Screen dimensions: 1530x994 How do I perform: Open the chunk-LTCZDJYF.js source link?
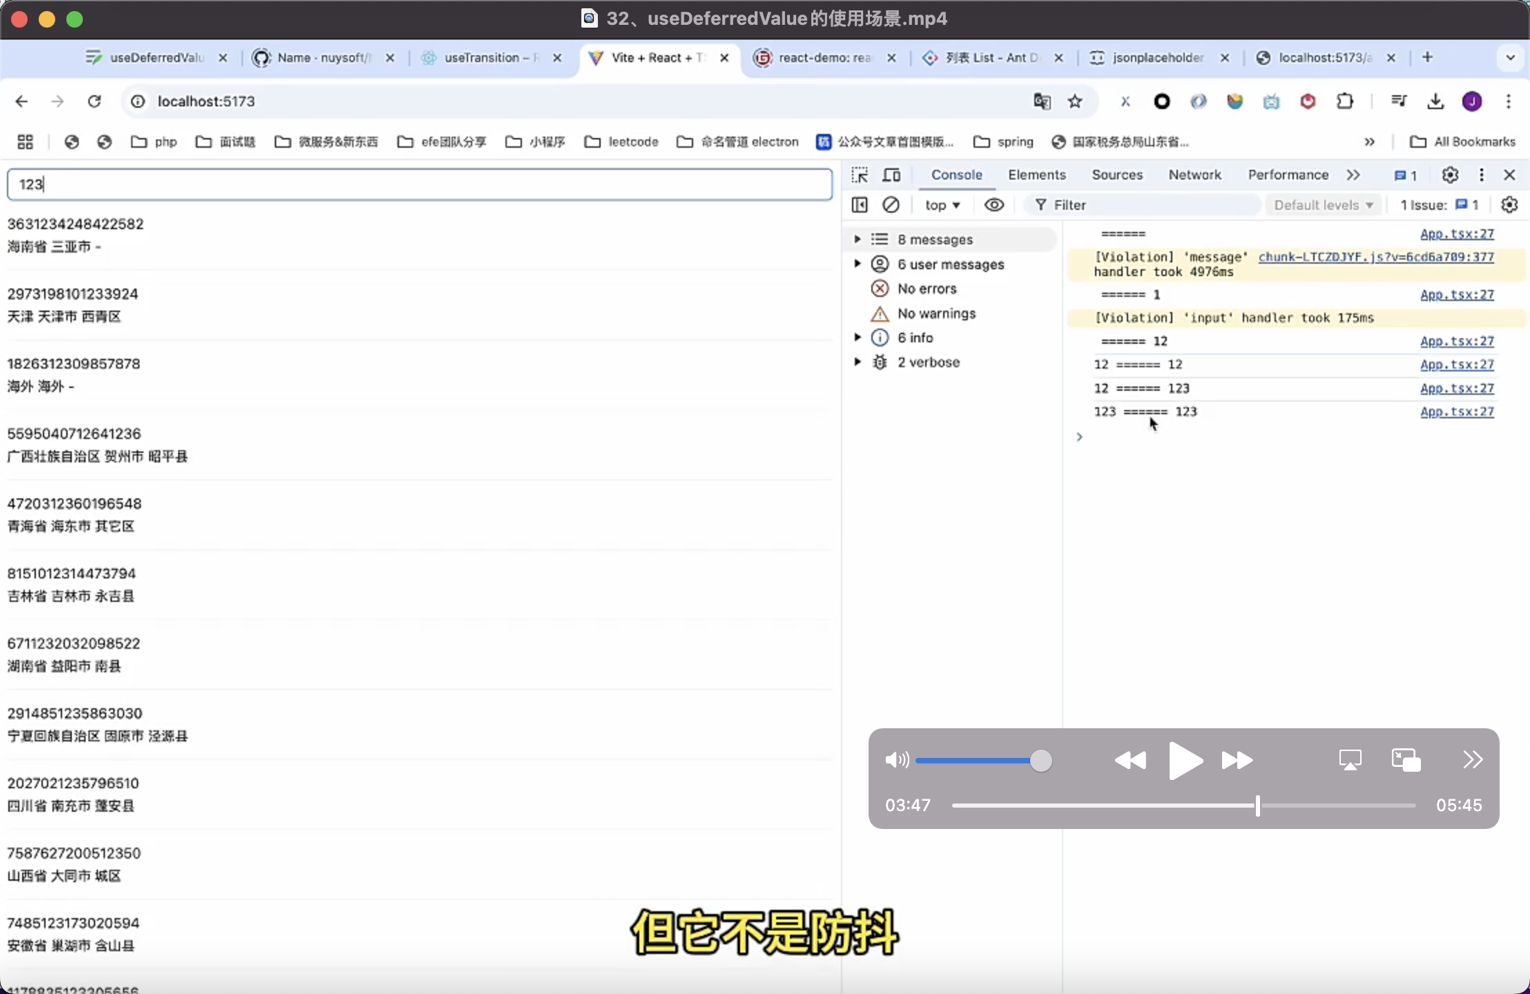tap(1375, 257)
